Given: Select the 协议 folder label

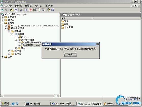Looking at the screenshot, I should [23, 48].
